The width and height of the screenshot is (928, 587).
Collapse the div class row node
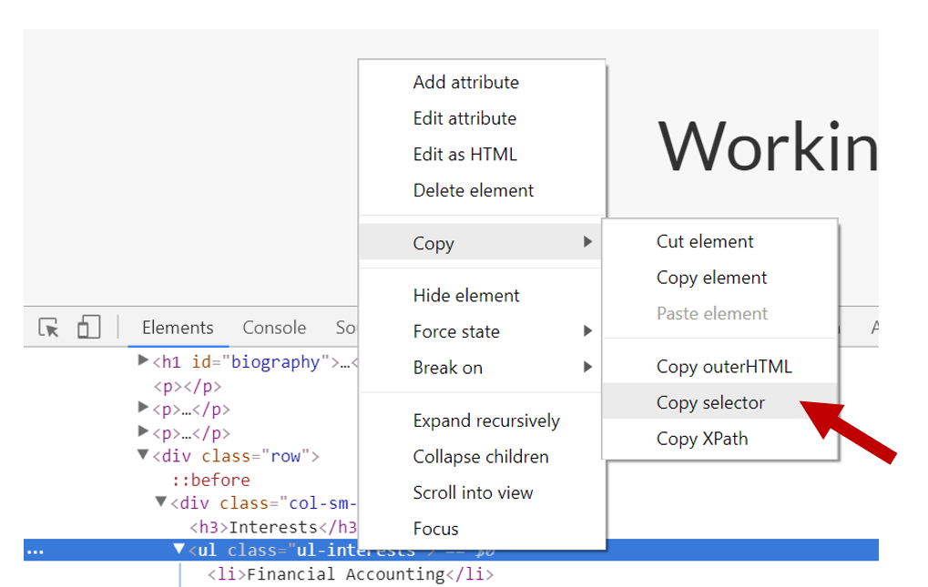(143, 456)
